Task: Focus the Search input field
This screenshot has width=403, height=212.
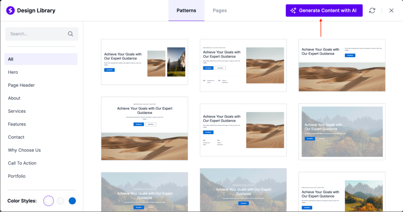Action: [x=42, y=34]
